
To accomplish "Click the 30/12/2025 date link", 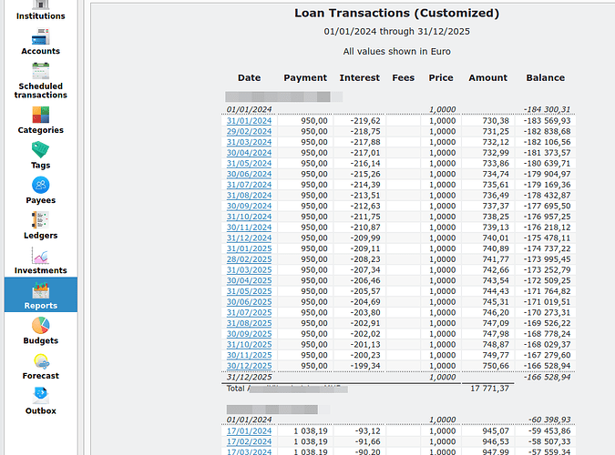I will click(249, 366).
